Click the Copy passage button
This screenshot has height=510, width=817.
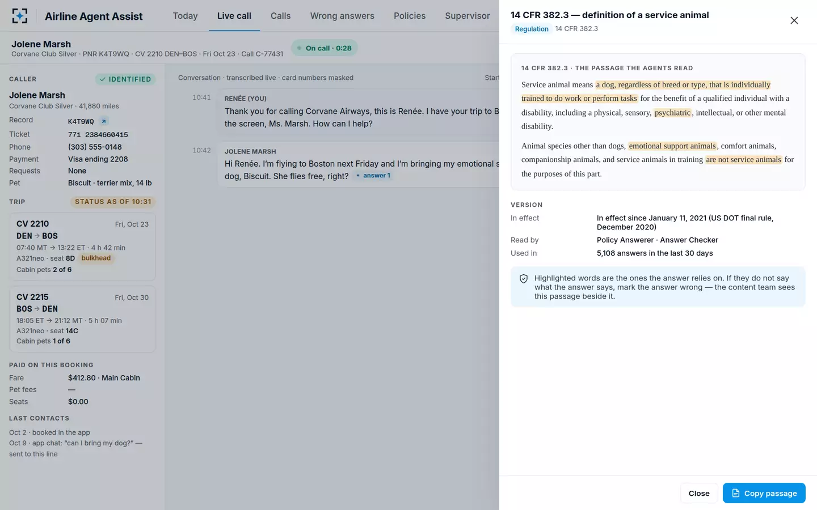click(x=764, y=493)
